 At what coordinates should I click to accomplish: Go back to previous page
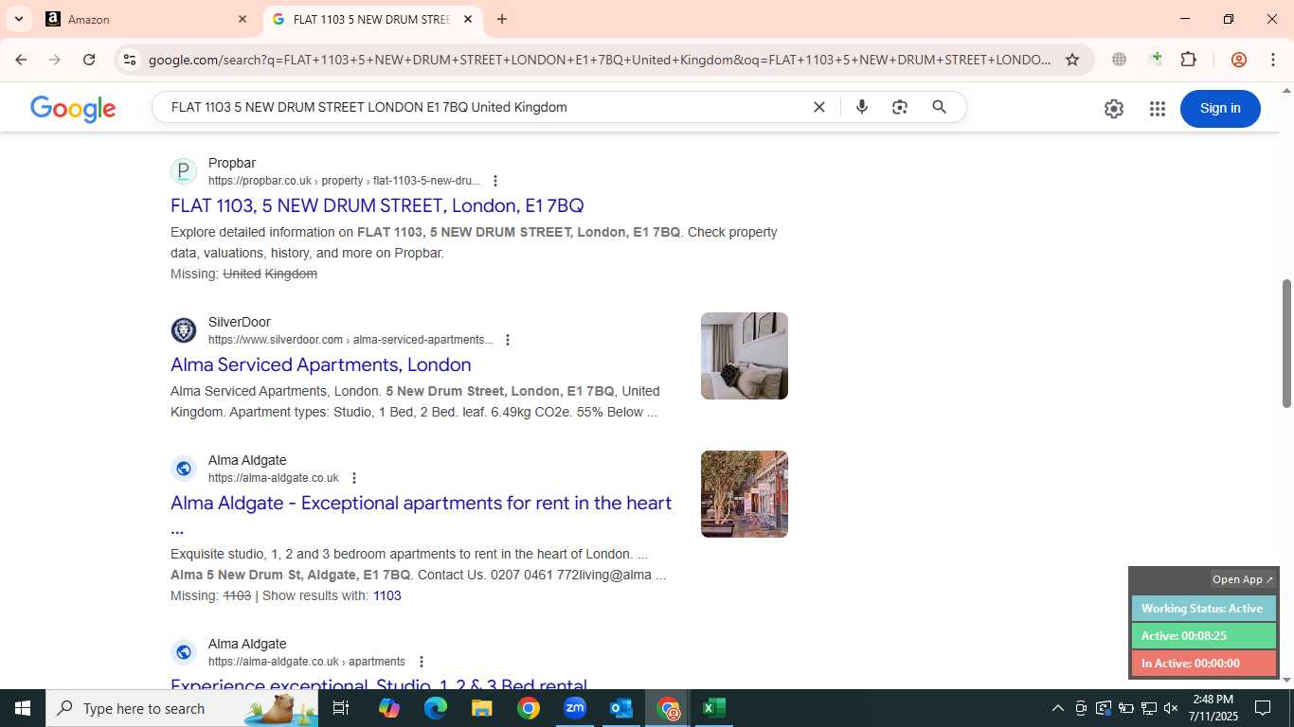point(21,60)
